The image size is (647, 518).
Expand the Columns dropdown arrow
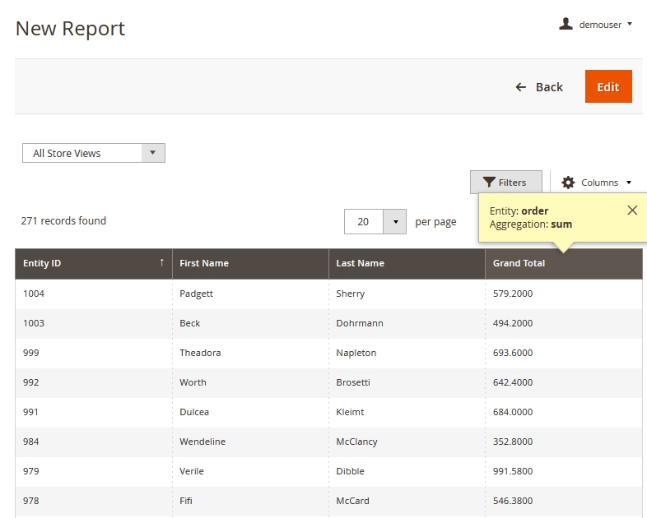click(x=629, y=183)
